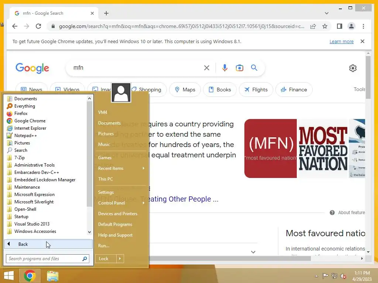Click the Chrome address bar URL
The image size is (378, 283).
182,26
